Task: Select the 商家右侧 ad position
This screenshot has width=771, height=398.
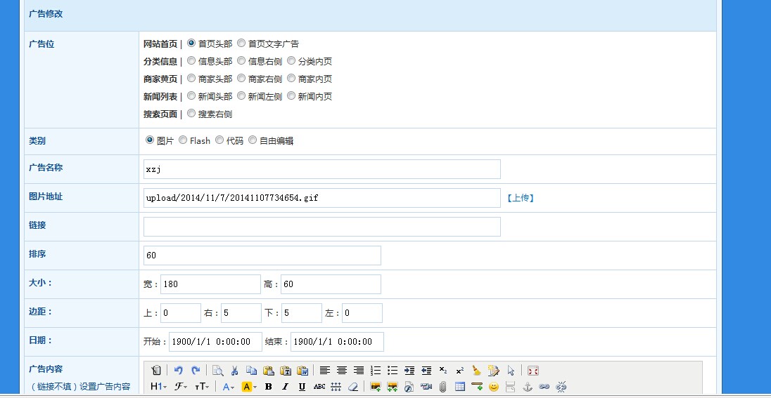Action: pos(241,79)
